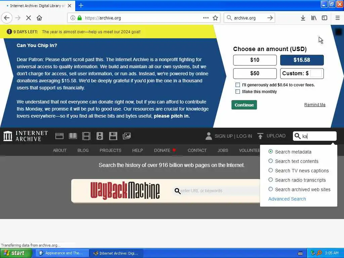Open the Images icon
This screenshot has width=344, height=258.
(x=127, y=136)
